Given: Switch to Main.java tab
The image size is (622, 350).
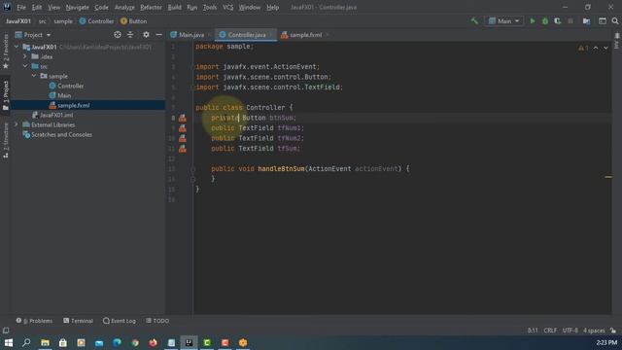Looking at the screenshot, I should click(190, 35).
